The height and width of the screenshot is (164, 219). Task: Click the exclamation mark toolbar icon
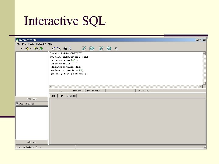(x=47, y=49)
